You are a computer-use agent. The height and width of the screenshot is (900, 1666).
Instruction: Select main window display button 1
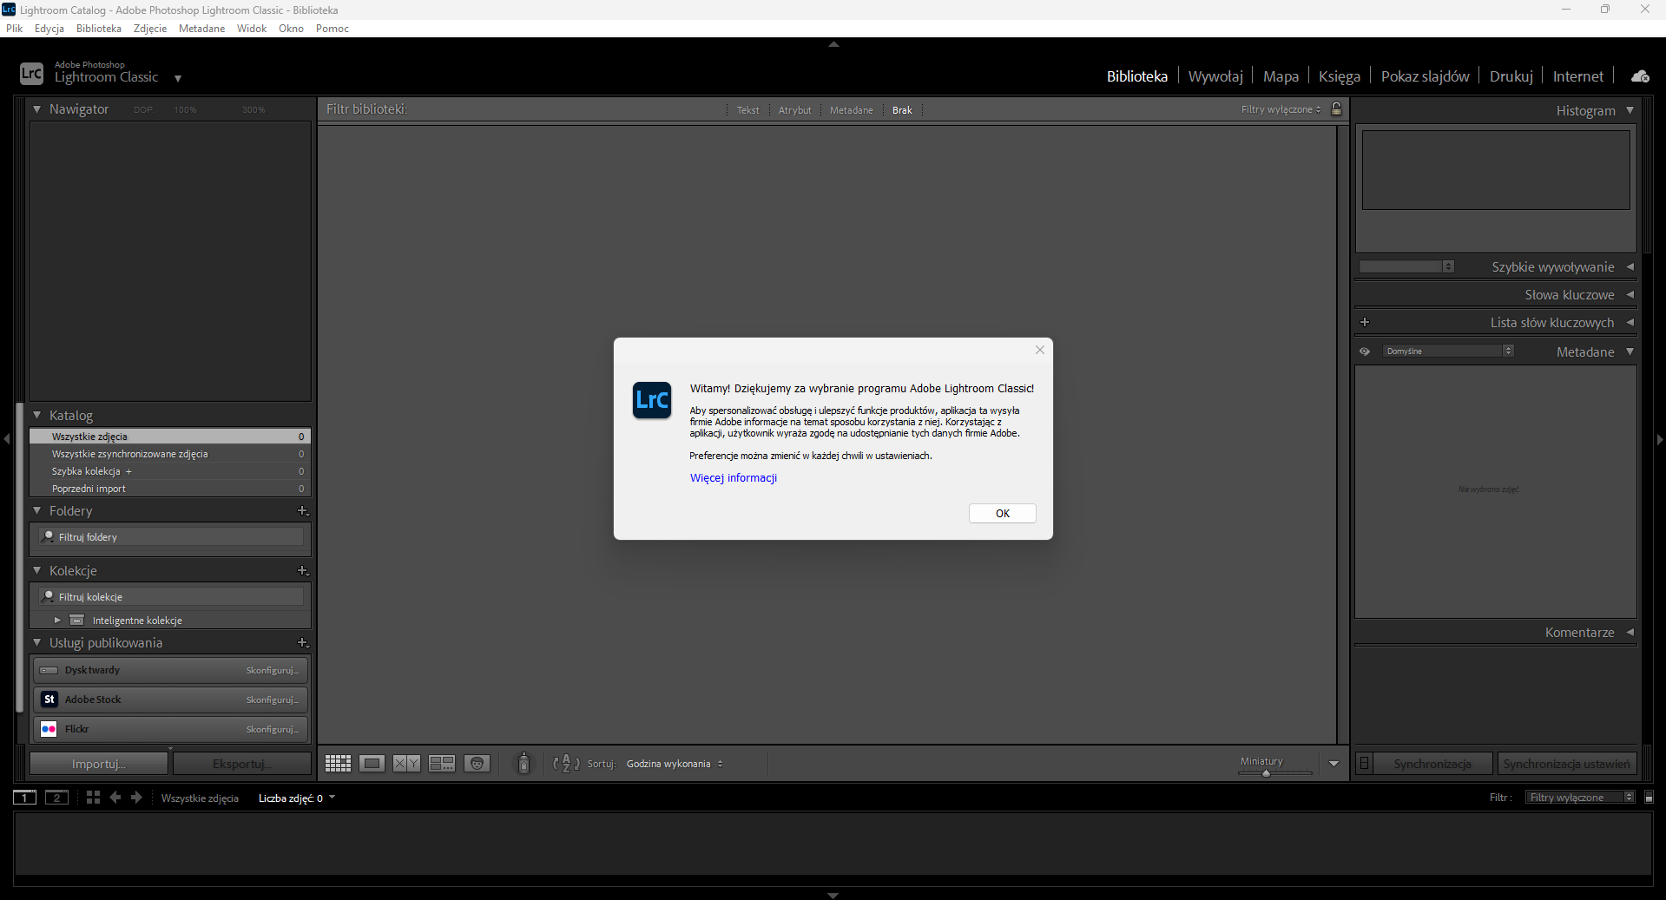(24, 798)
